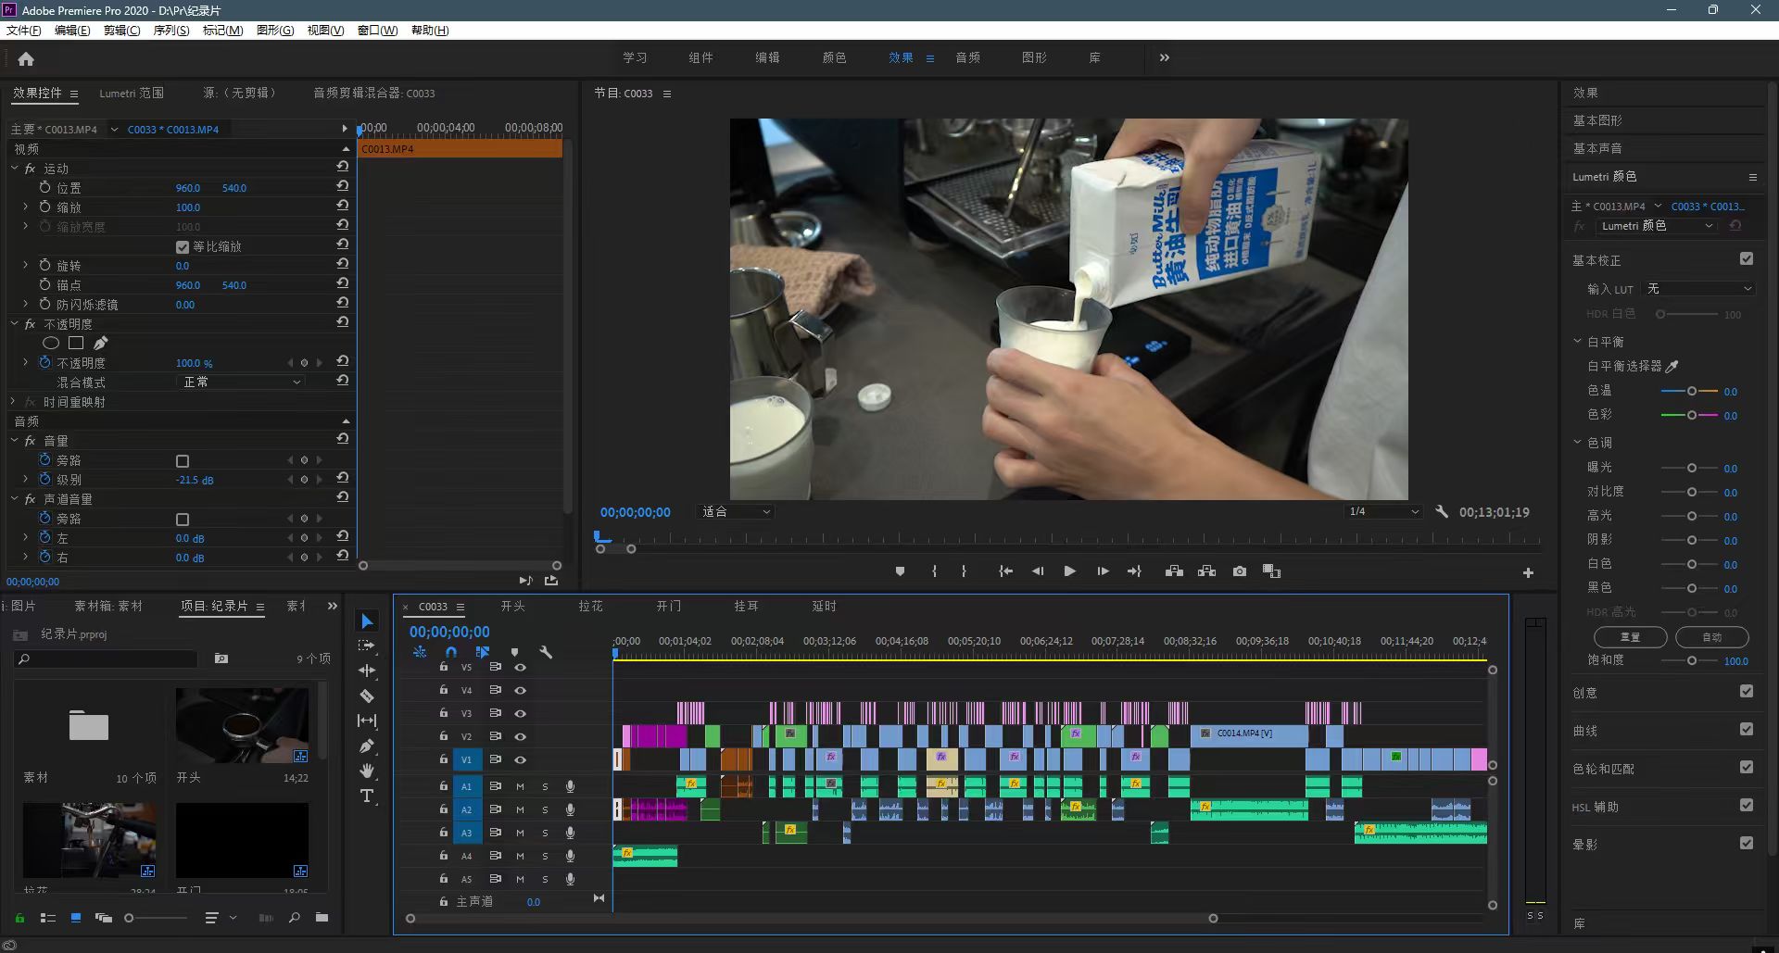Select the Track Select Forward tool
Screen dimensions: 1779x953
(367, 646)
